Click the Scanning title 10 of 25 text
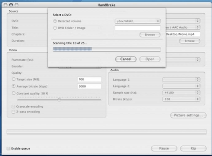This screenshot has height=156, width=212. pos(70,43)
